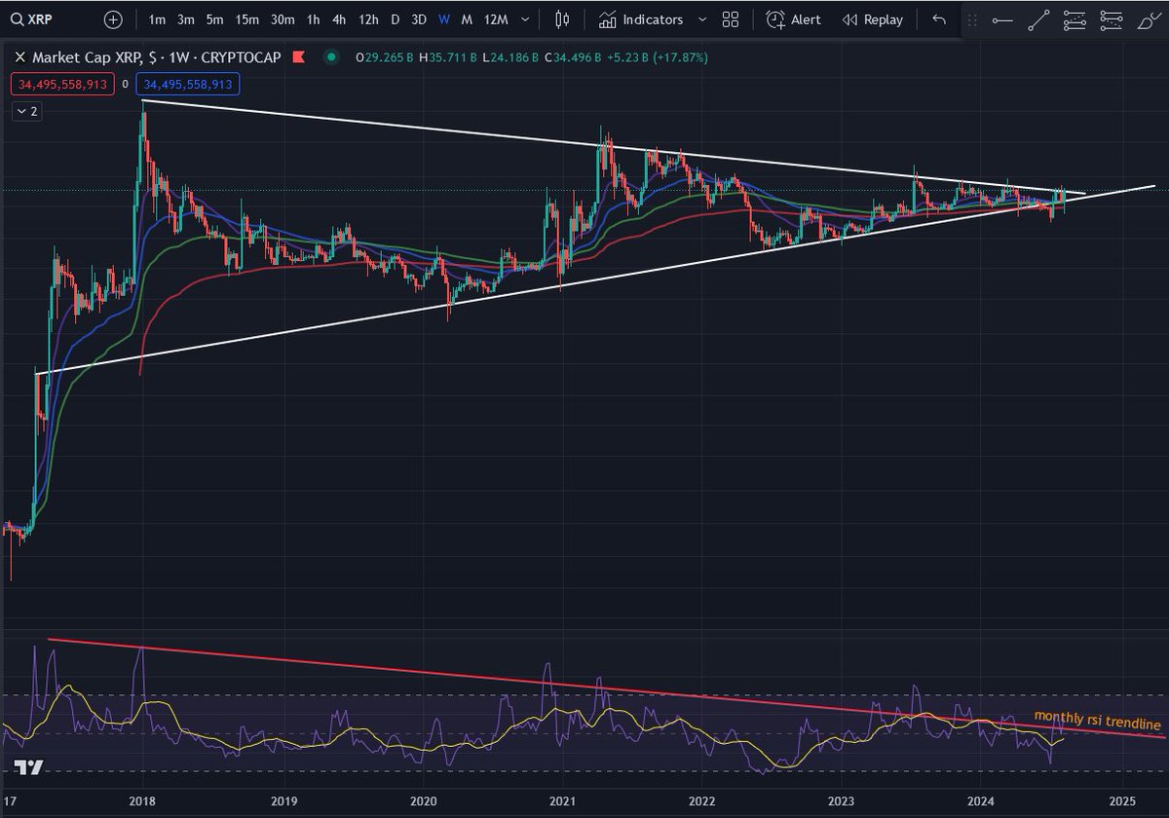Viewport: 1169px width, 818px height.
Task: Open the indicator templates grid icon
Action: (x=731, y=19)
